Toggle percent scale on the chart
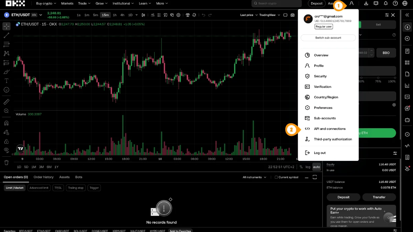 301,167
